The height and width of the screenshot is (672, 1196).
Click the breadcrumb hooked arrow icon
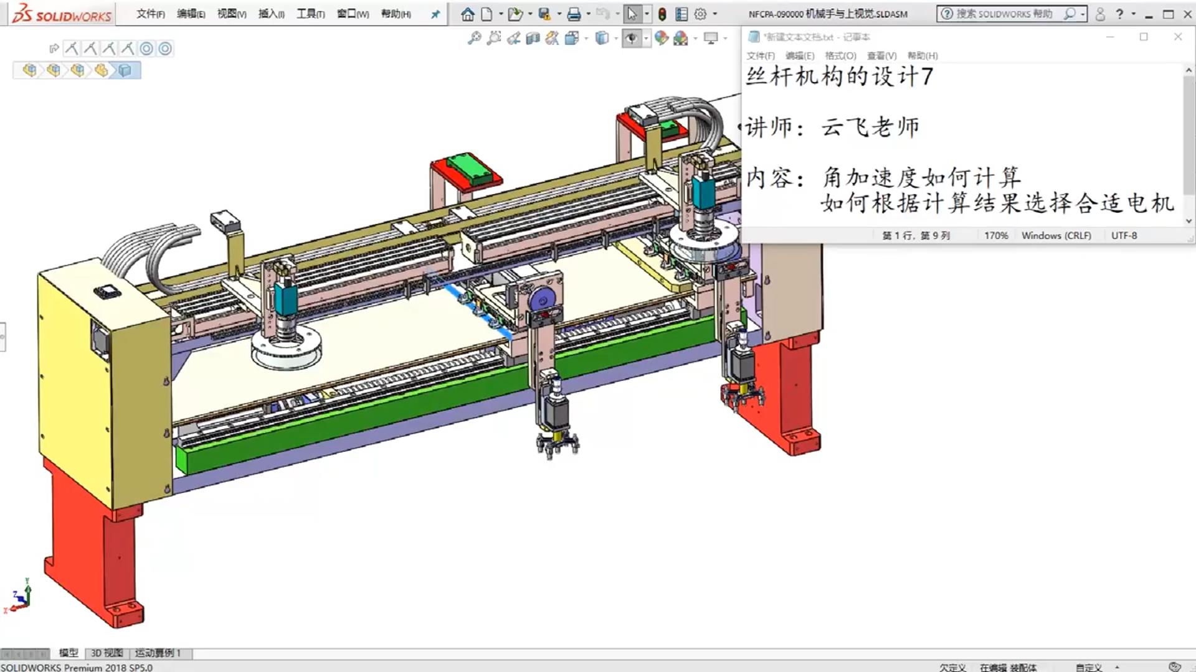point(54,49)
